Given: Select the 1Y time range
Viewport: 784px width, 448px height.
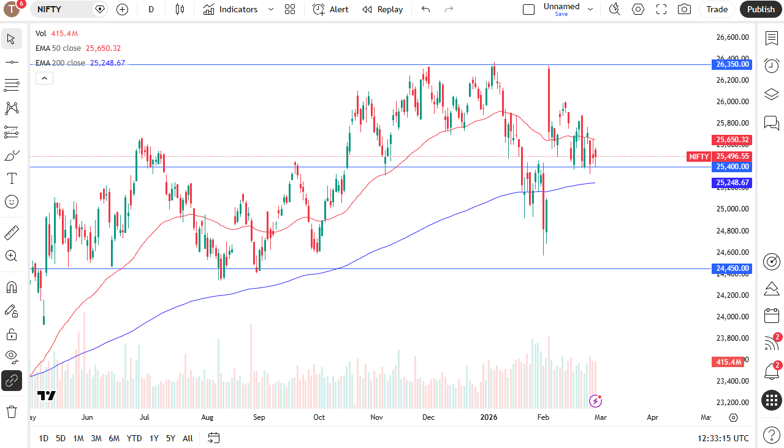Looking at the screenshot, I should click(x=154, y=438).
